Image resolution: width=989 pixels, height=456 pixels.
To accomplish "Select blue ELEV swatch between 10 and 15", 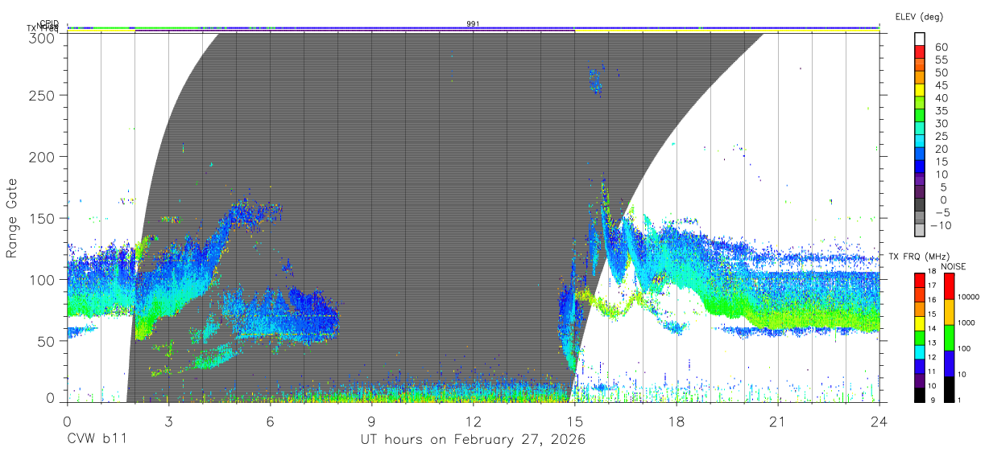I will [920, 167].
